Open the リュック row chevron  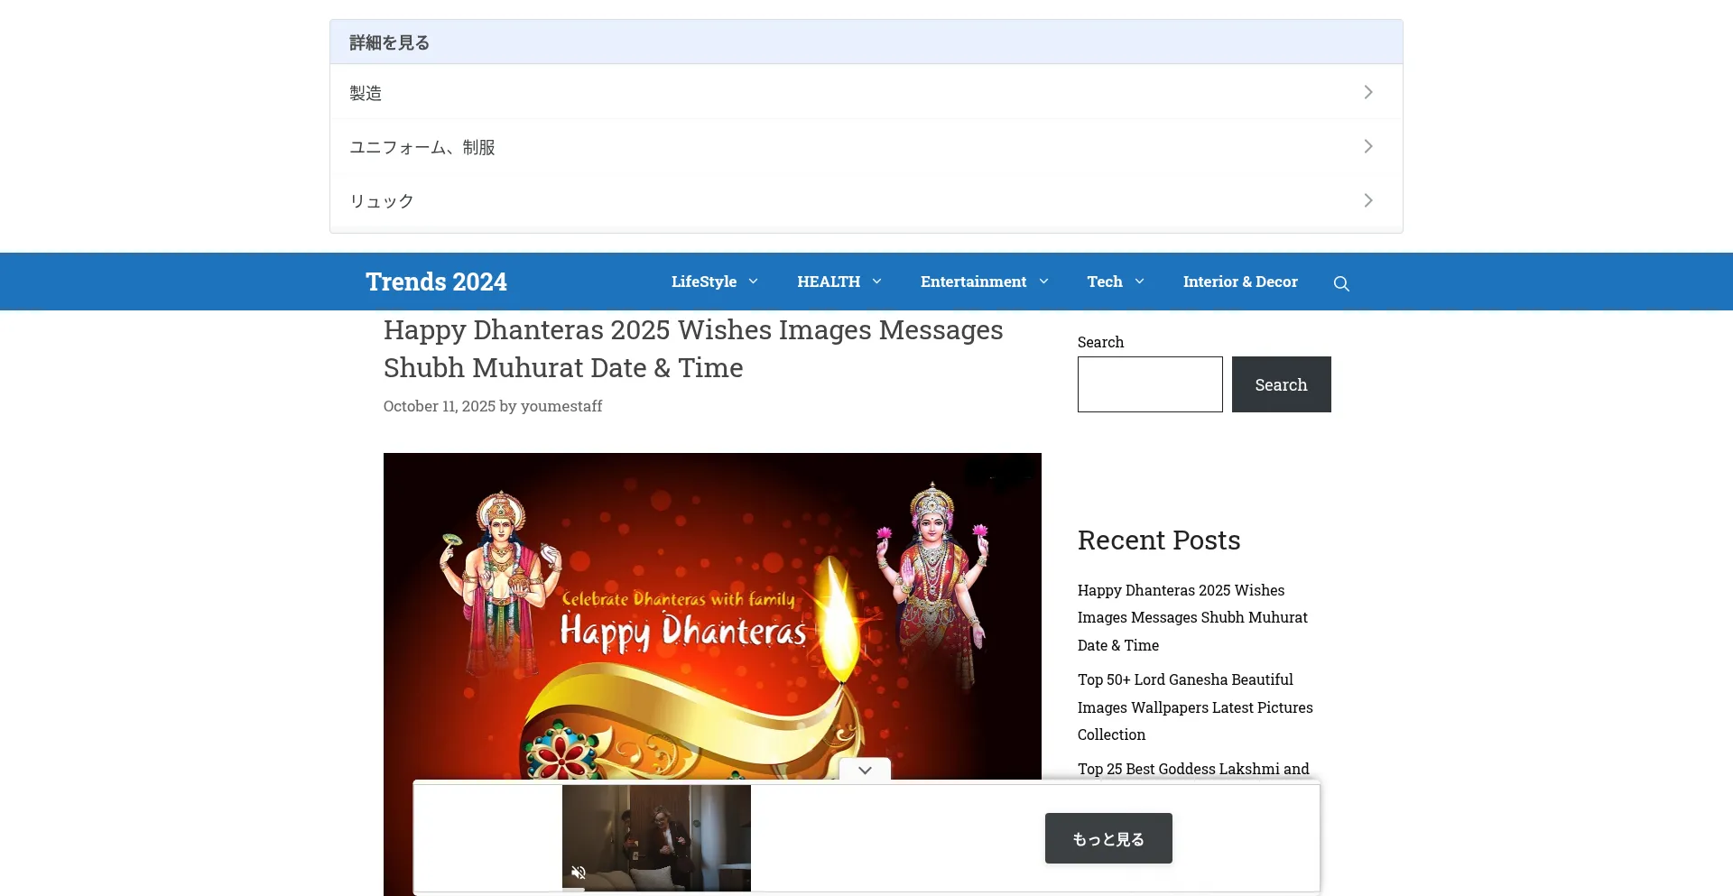tap(1368, 200)
